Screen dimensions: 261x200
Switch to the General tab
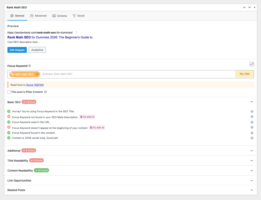(17, 16)
